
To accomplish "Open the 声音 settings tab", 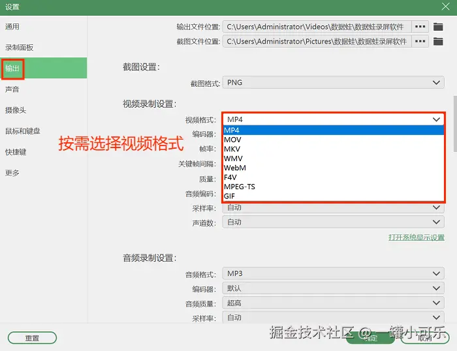I will click(44, 89).
